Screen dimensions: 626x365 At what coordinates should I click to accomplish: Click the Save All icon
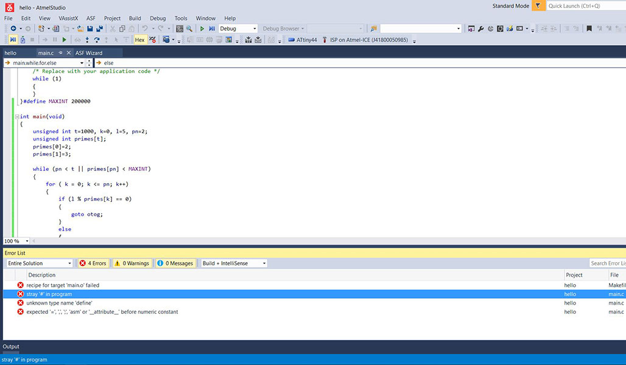[x=99, y=29]
